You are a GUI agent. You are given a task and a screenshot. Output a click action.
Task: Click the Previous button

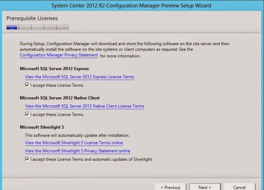click(170, 187)
